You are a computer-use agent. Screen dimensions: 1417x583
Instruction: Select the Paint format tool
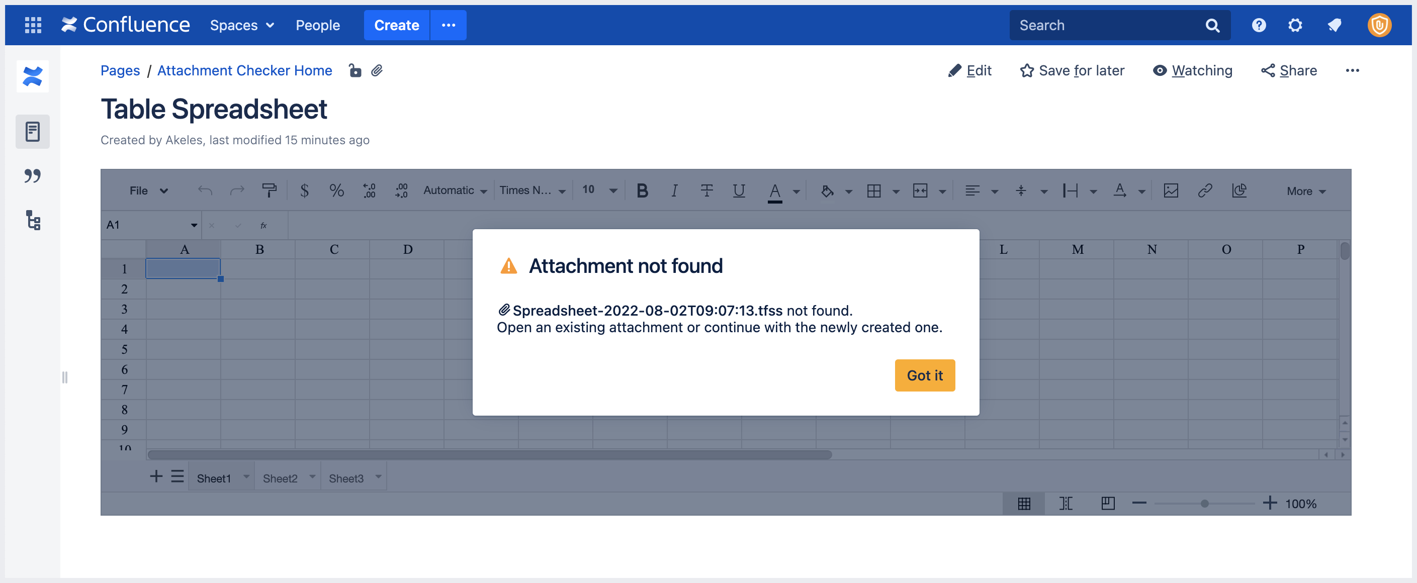pyautogui.click(x=269, y=190)
